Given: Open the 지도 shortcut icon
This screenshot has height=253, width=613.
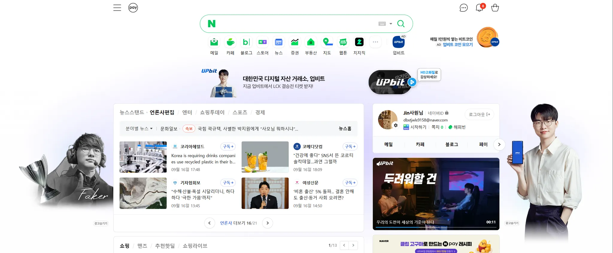Looking at the screenshot, I should point(327,42).
